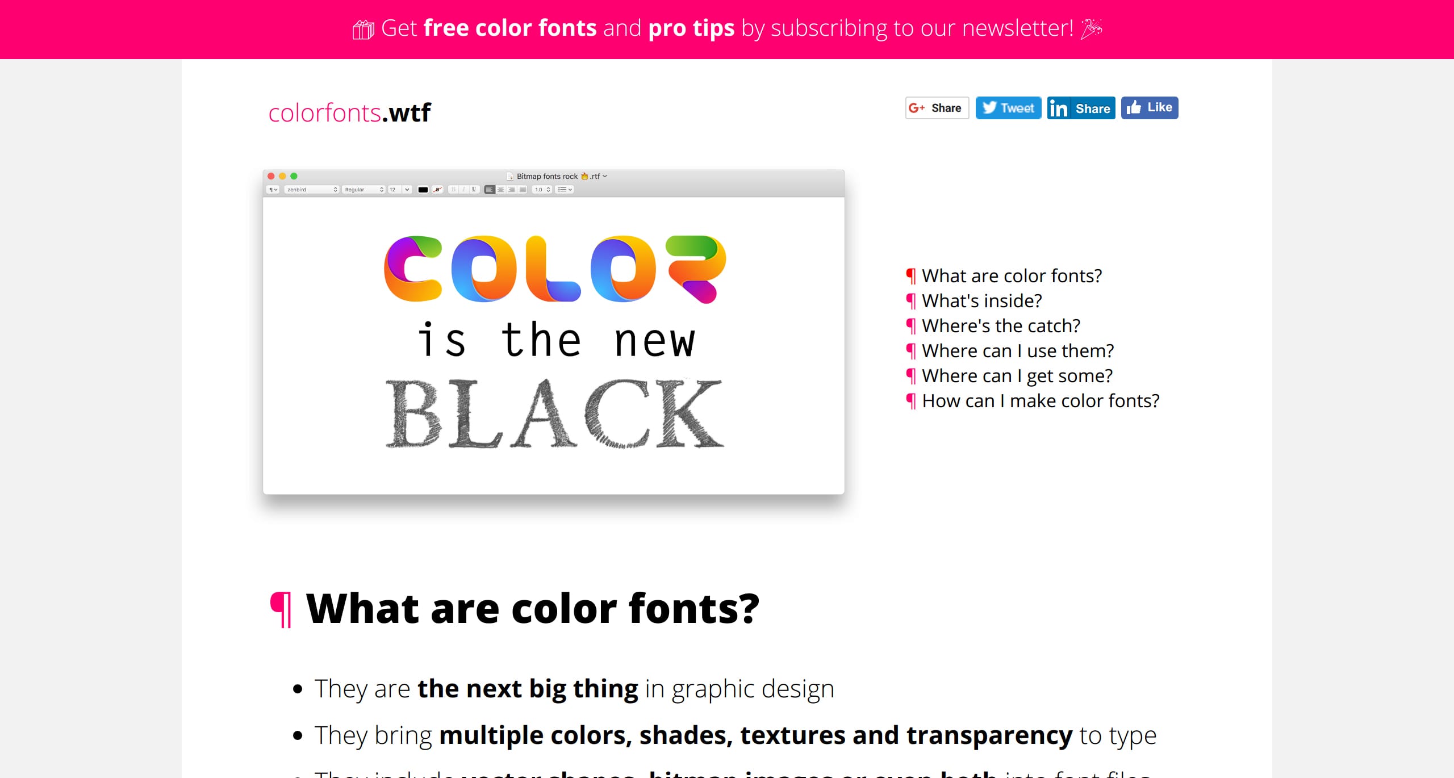Click the 1.0 line spacing stepper
The height and width of the screenshot is (778, 1454).
point(544,189)
